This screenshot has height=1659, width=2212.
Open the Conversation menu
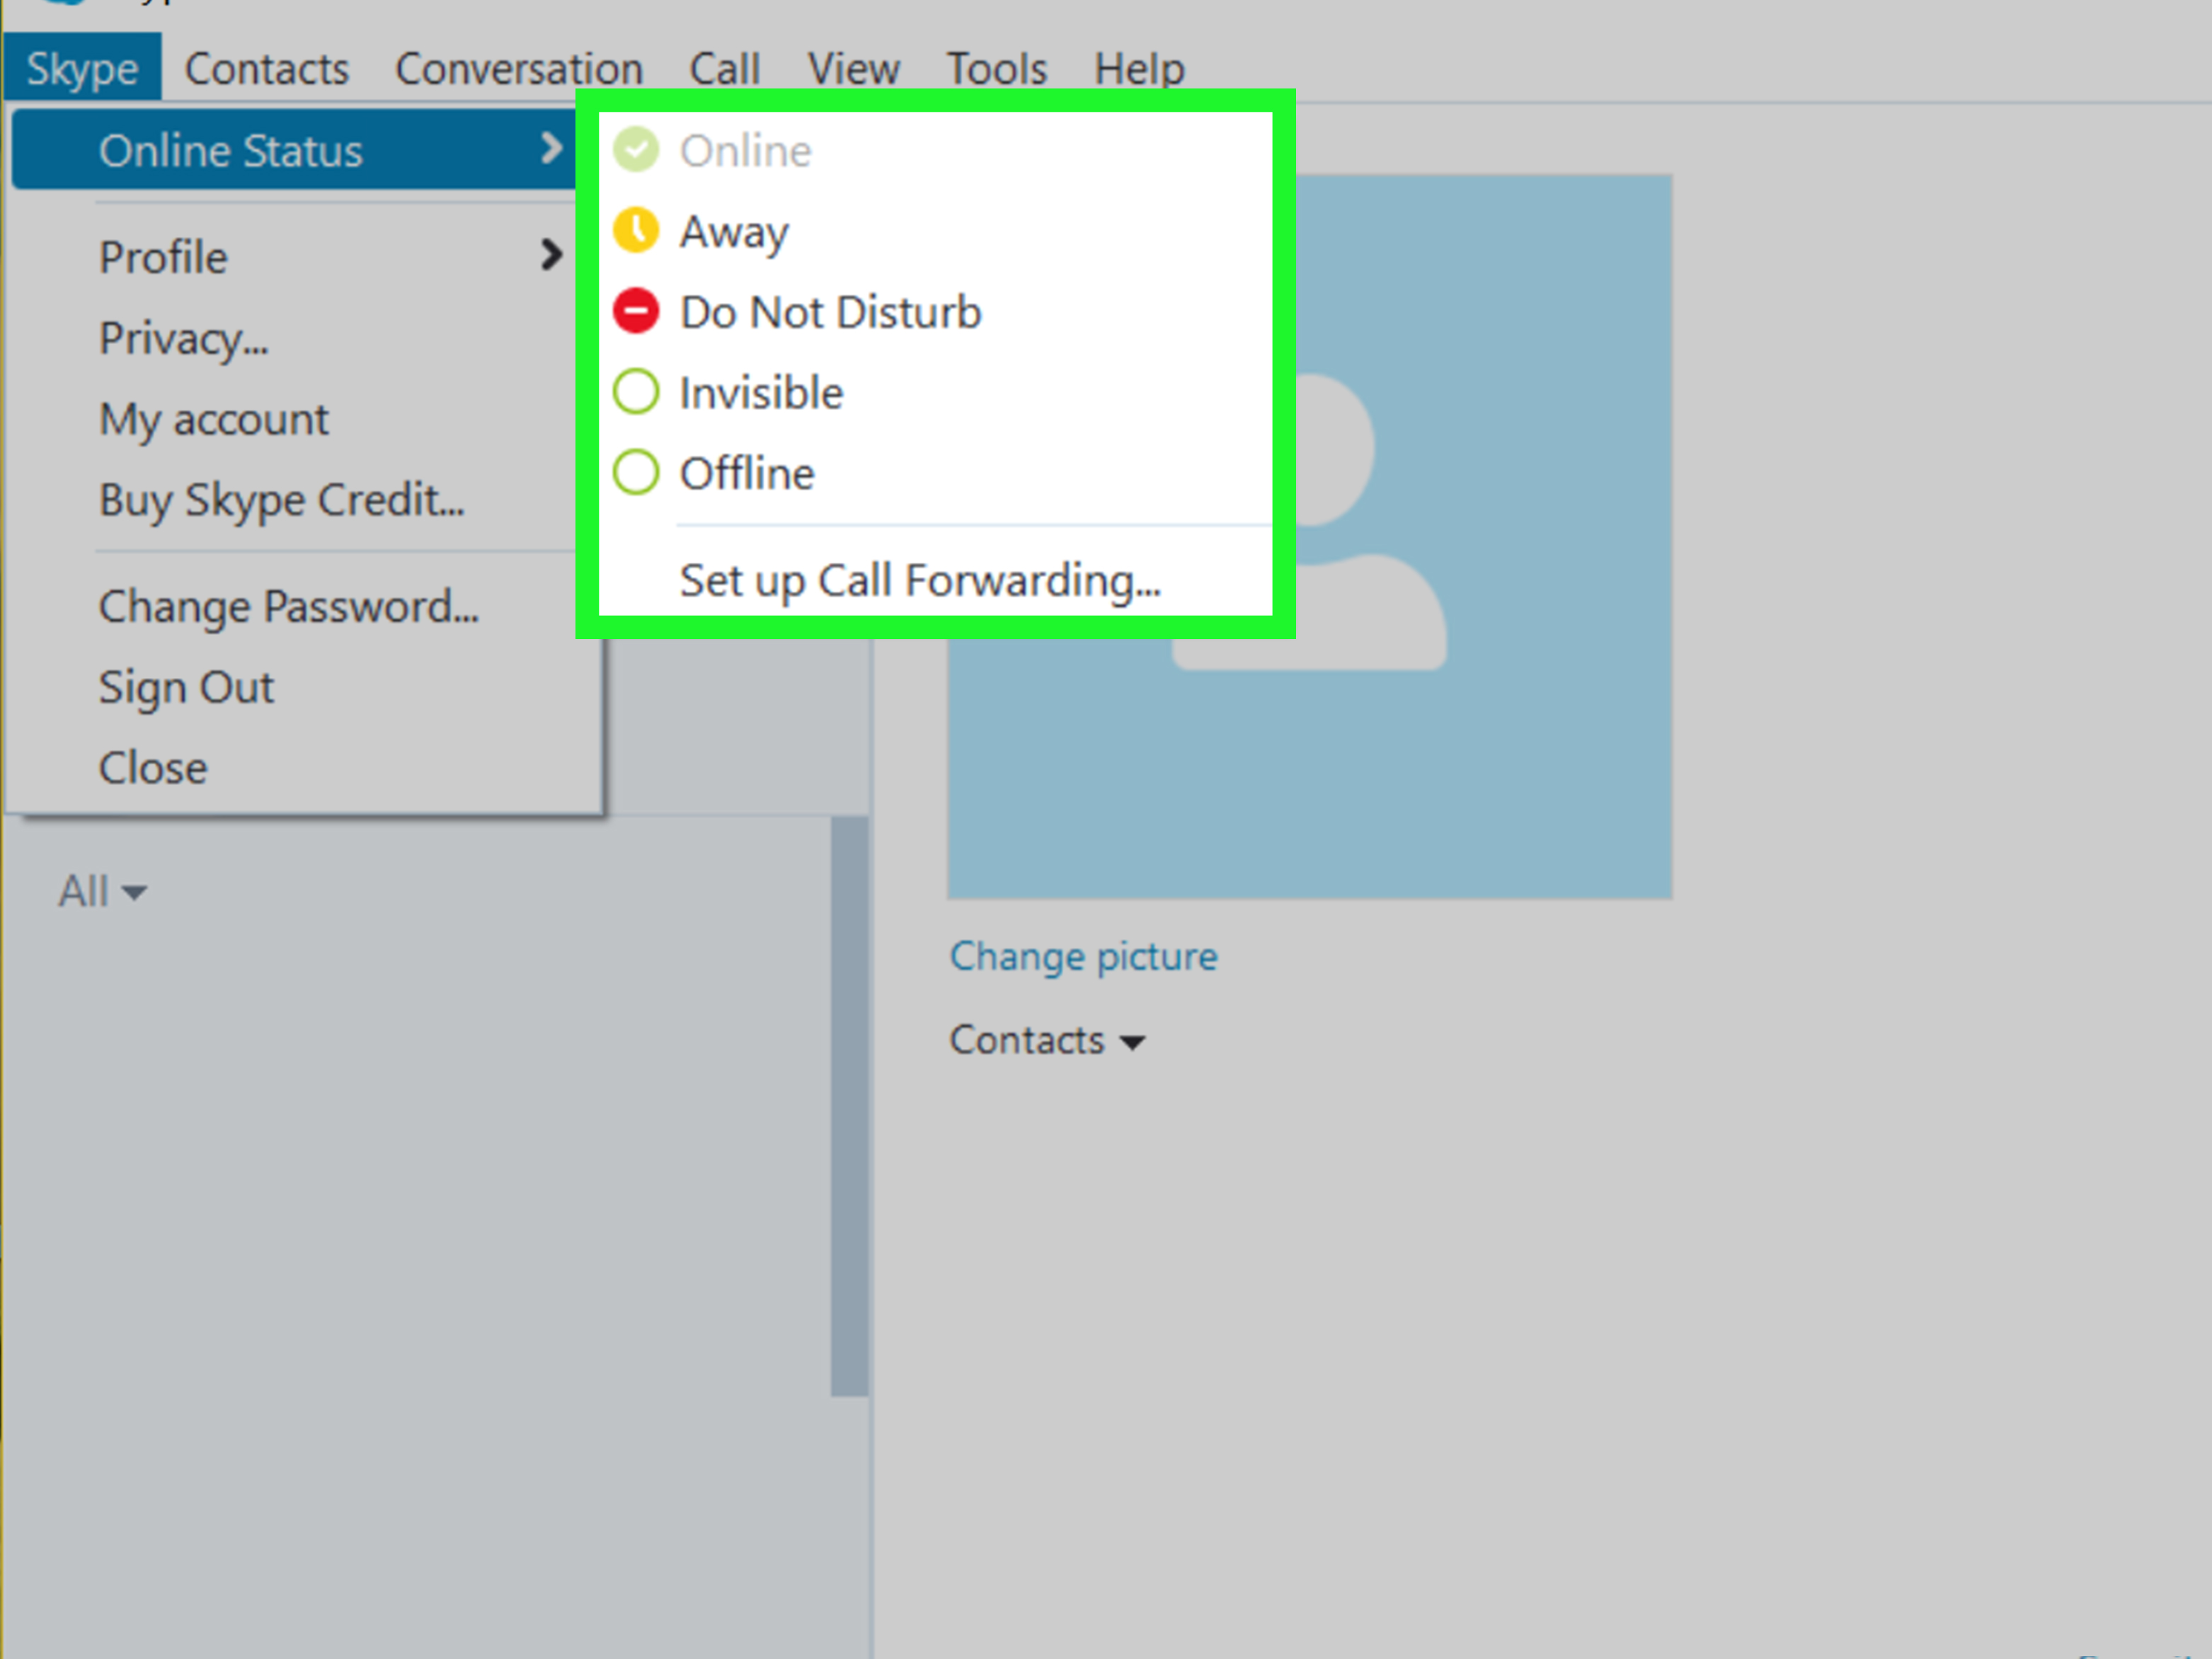click(518, 68)
